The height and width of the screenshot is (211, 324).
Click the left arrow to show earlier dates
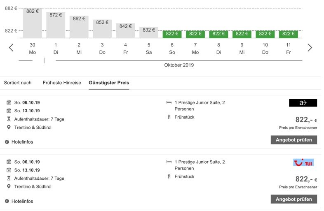pos(11,47)
